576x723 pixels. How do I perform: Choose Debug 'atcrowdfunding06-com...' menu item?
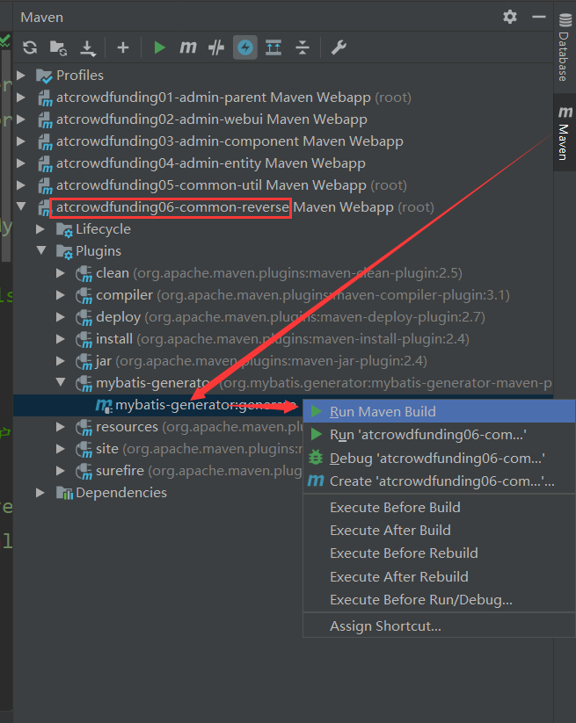[x=439, y=458]
